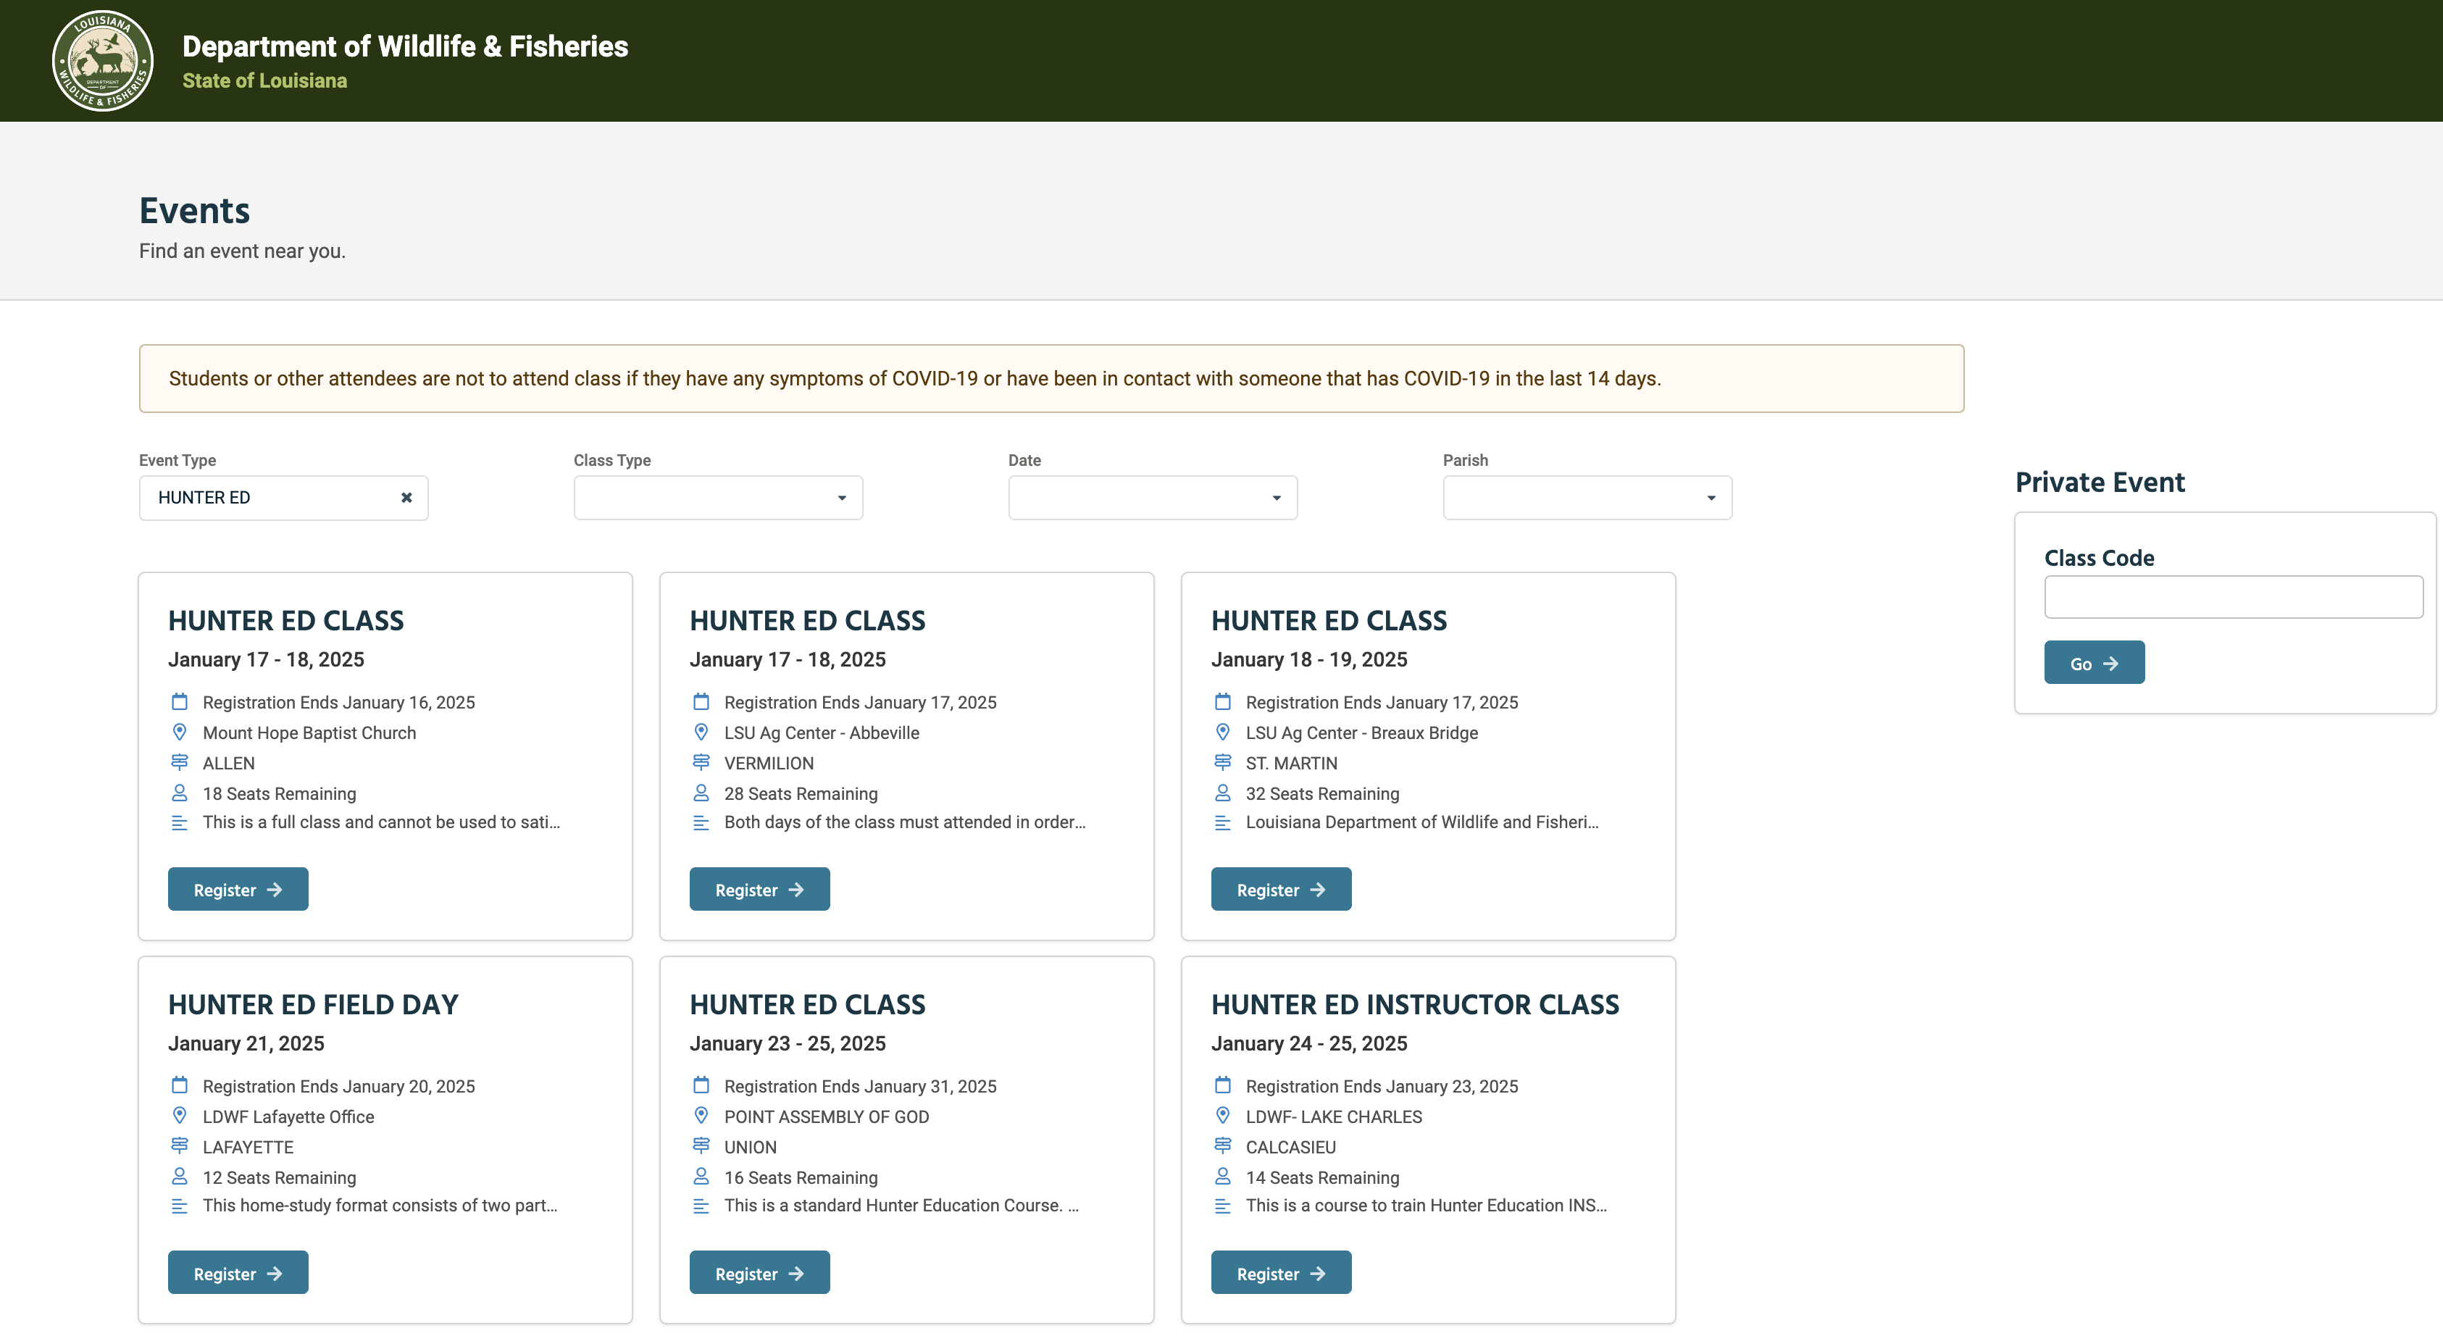
Task: Register for the ALLEN parish Hunter Ed class
Action: 238,890
